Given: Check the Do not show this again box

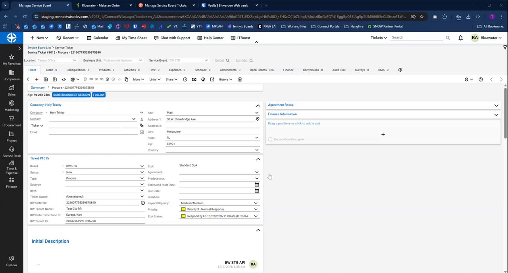Looking at the screenshot, I should [270, 139].
